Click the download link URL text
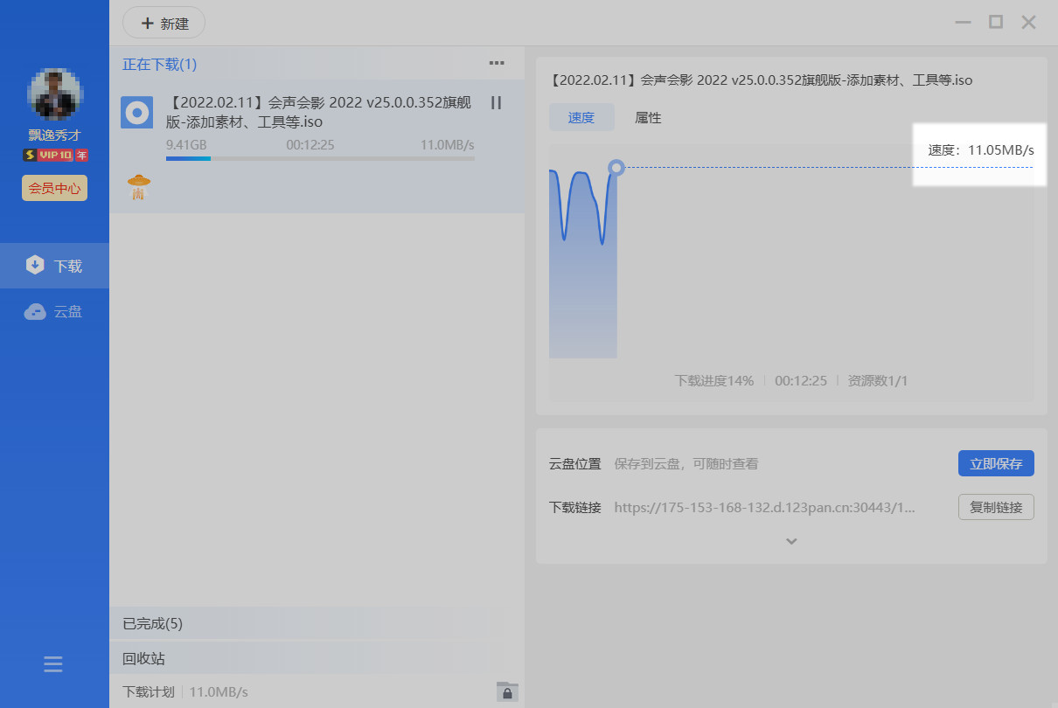 (765, 507)
